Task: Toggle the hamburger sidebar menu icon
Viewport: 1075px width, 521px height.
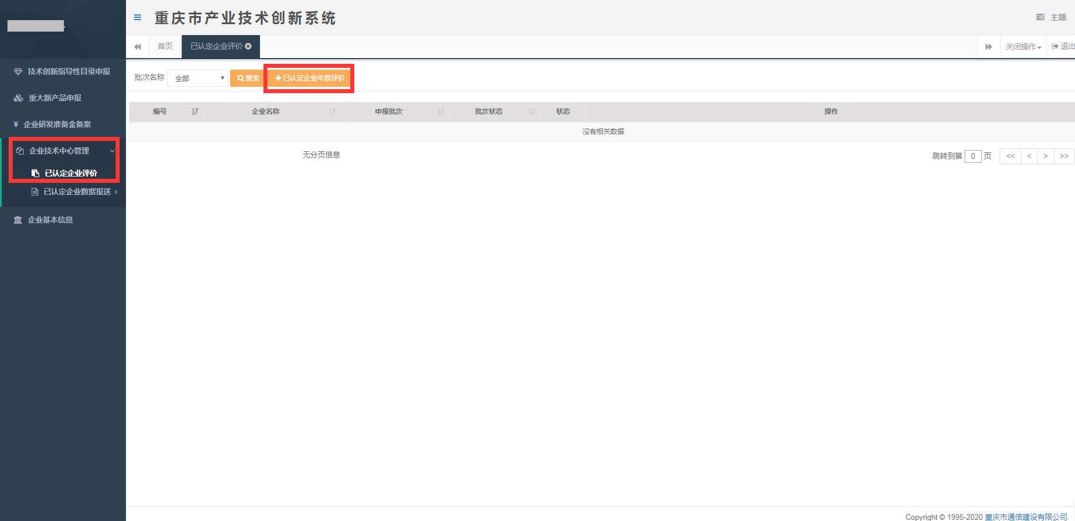Action: tap(137, 17)
